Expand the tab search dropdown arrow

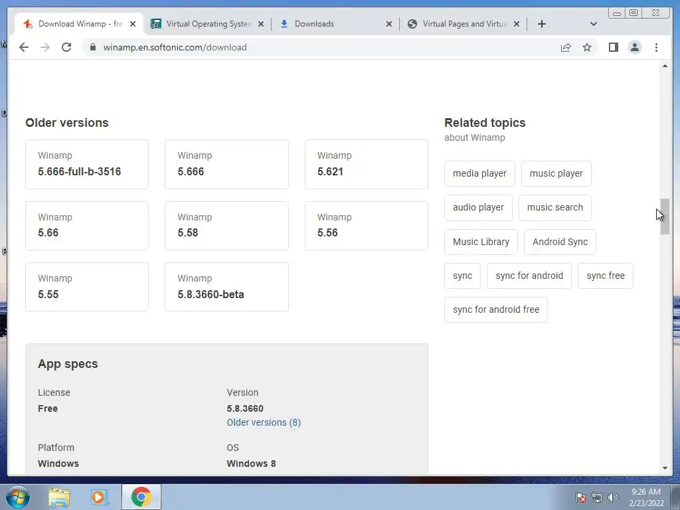pos(594,24)
